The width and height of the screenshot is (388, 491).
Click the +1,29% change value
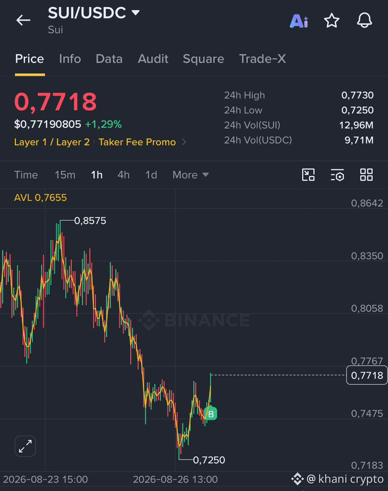(104, 125)
